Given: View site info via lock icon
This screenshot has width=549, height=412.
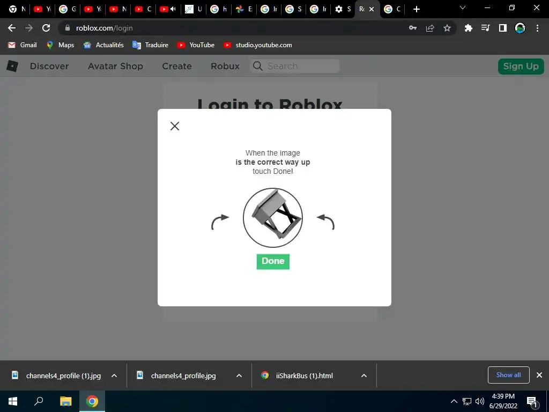Looking at the screenshot, I should click(68, 28).
